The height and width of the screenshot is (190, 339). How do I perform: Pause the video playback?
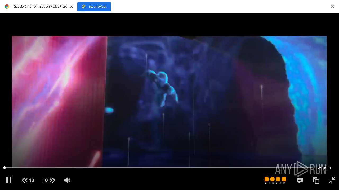point(9,180)
